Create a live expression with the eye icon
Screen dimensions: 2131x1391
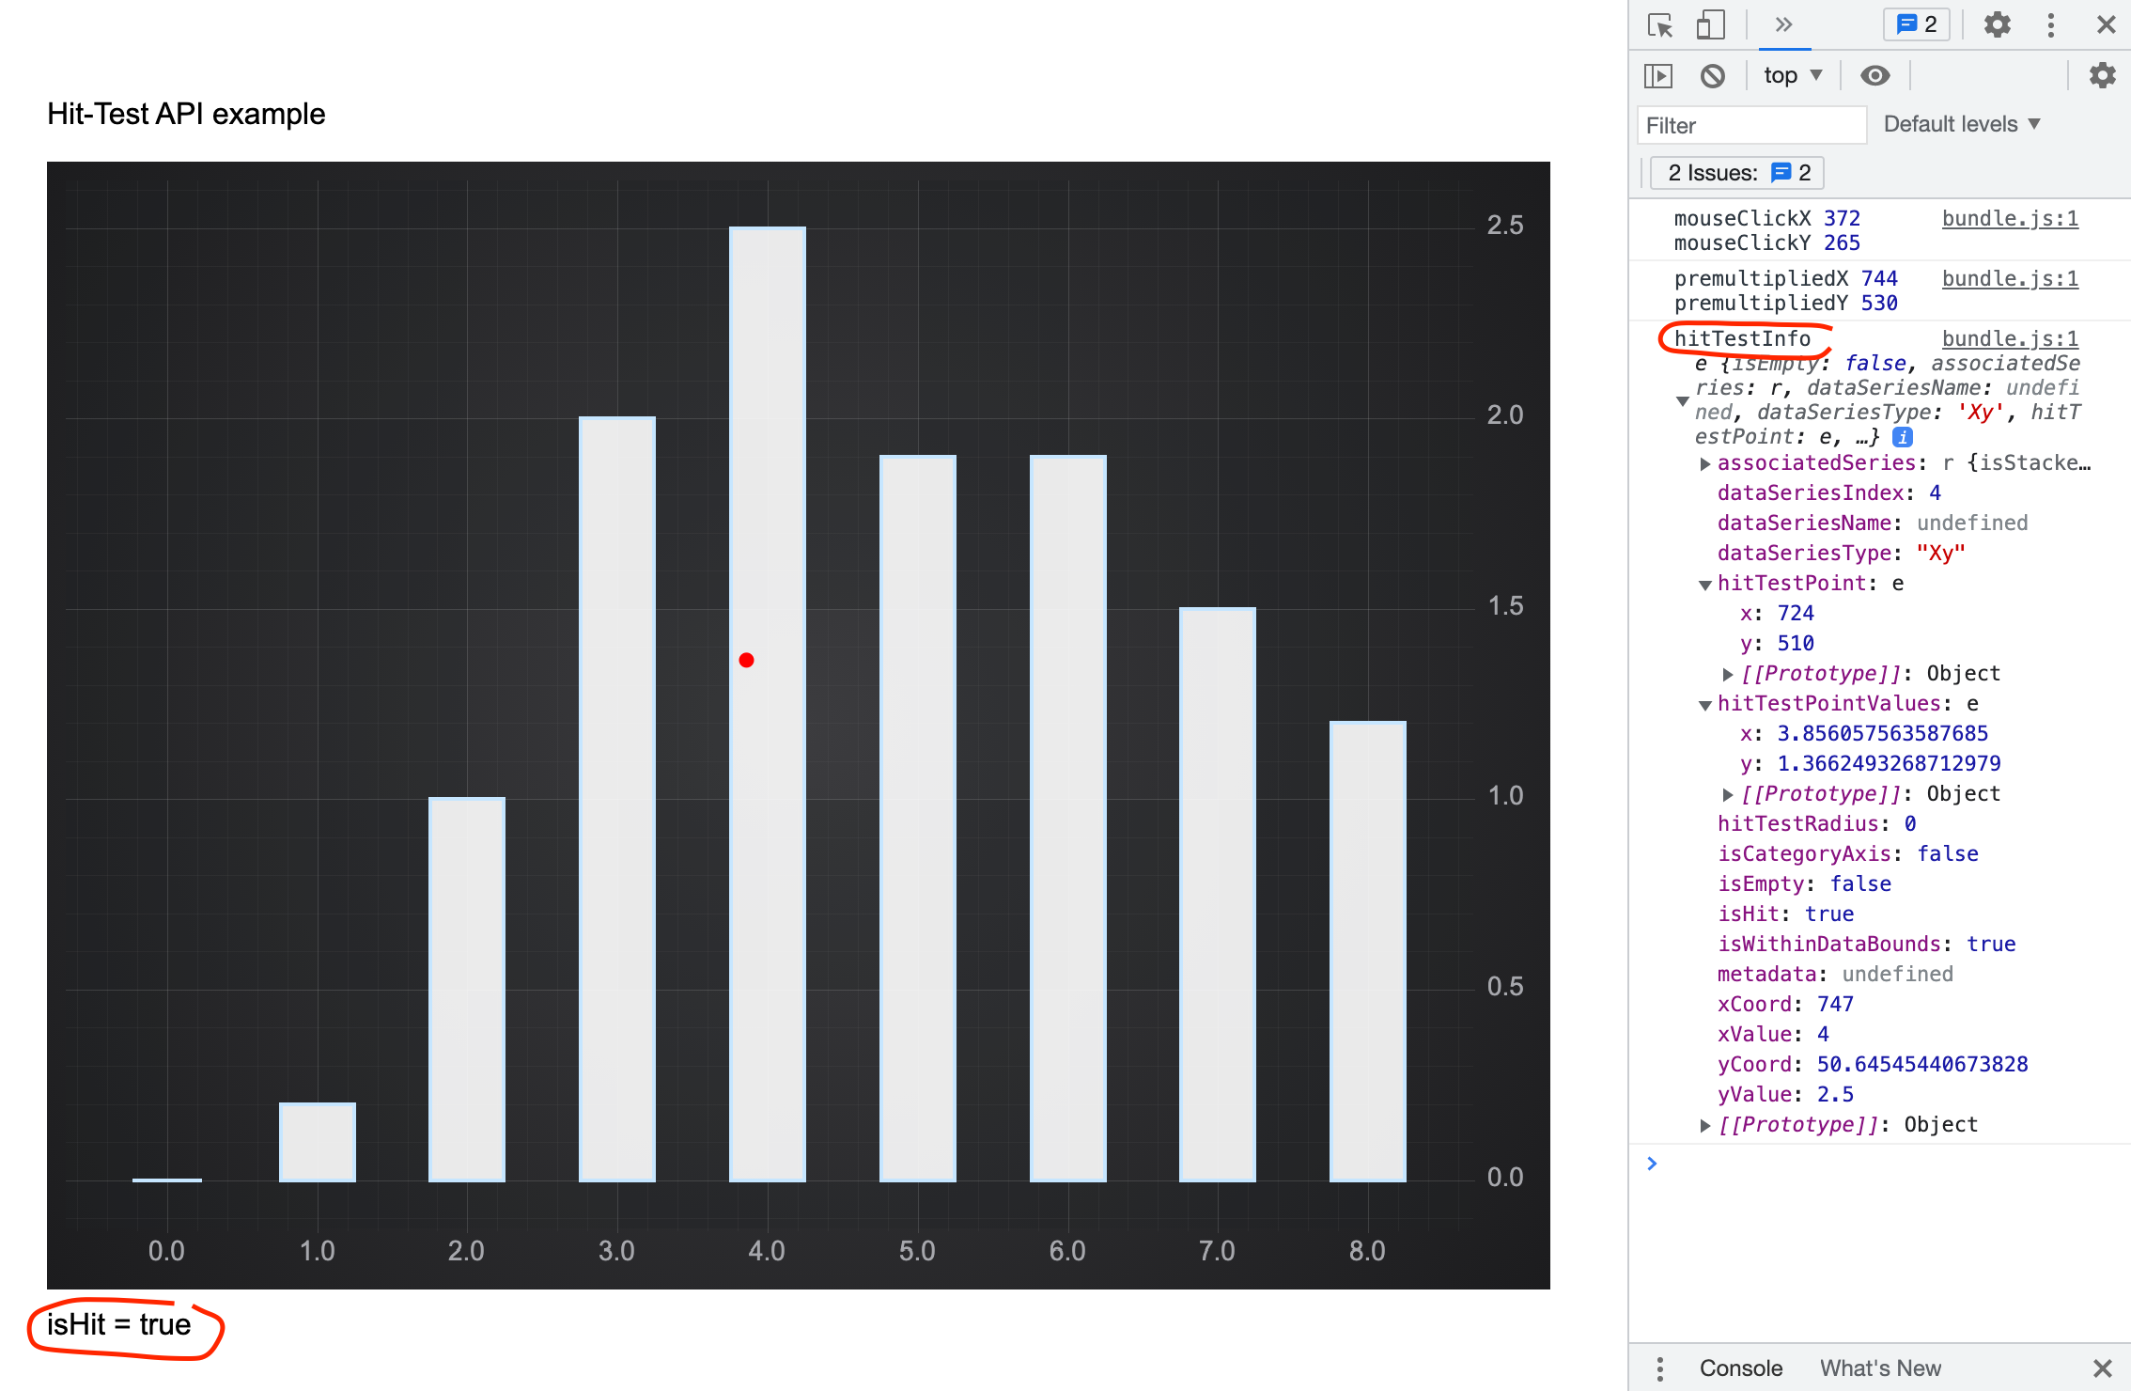point(1874,75)
